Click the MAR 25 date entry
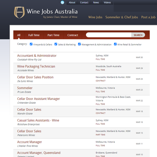This screenshot has height=157, width=157. coord(139,79)
